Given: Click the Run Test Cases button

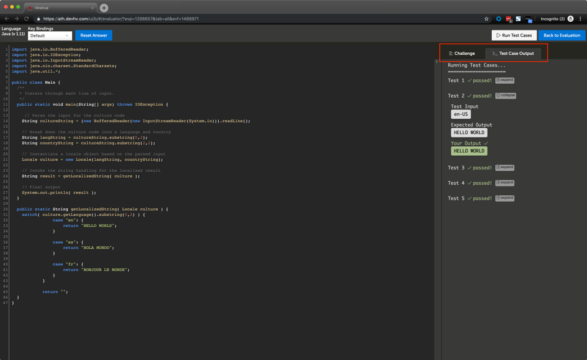Looking at the screenshot, I should (x=513, y=35).
